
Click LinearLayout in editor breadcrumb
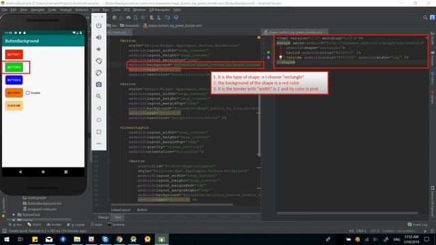pos(121,210)
